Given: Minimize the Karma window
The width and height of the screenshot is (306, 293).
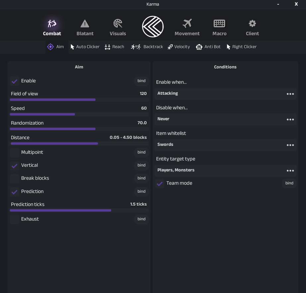Looking at the screenshot, I should [x=278, y=4].
